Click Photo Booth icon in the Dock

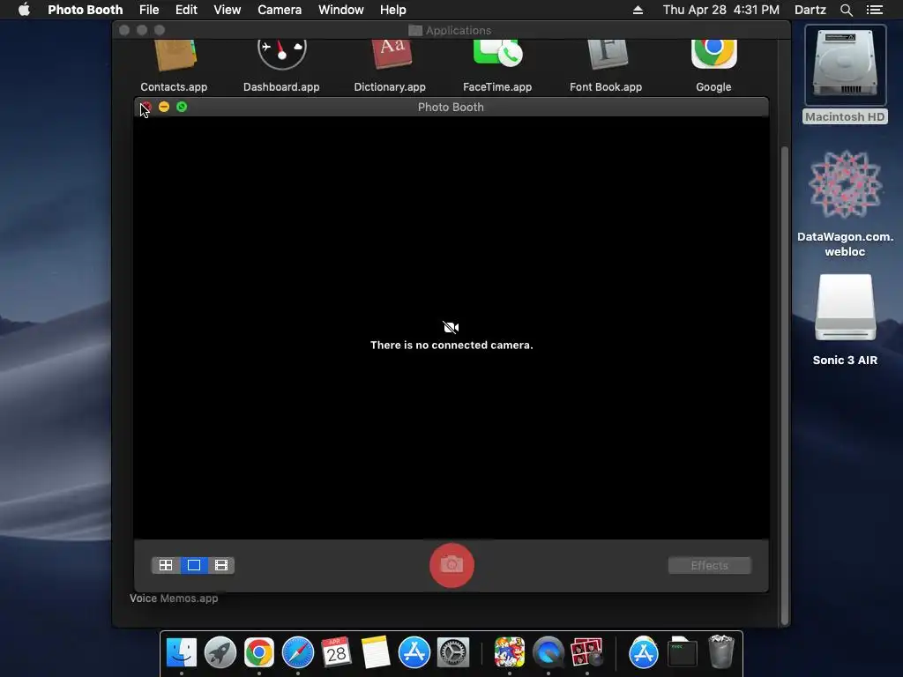pyautogui.click(x=586, y=653)
